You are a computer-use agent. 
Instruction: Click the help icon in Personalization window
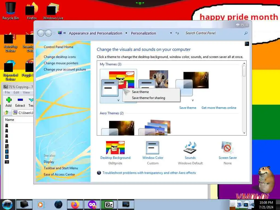247,44
